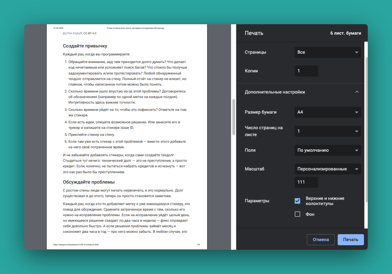Click the '6 лист. бумаги' summary text

pyautogui.click(x=346, y=33)
